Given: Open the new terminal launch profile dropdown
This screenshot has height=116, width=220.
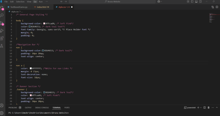Looking at the screenshot, I should [x=201, y=108].
